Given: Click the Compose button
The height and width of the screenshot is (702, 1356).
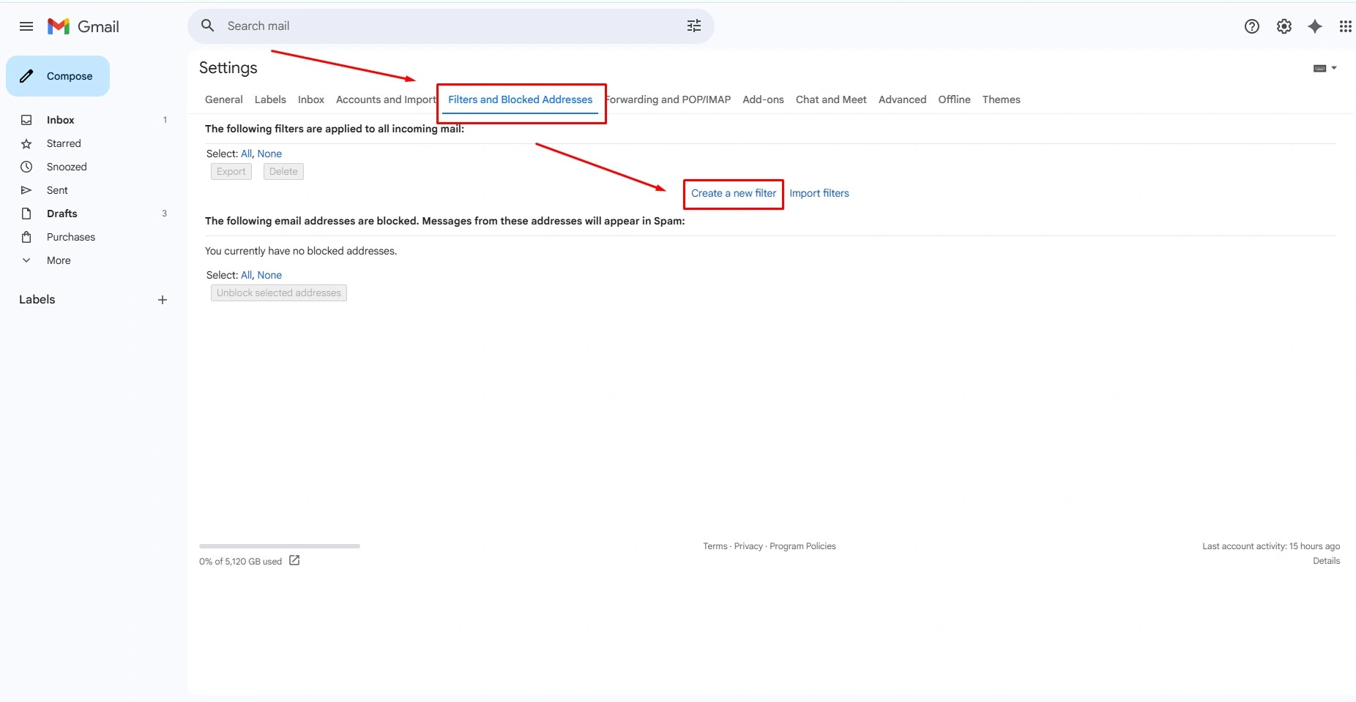Looking at the screenshot, I should pos(58,76).
